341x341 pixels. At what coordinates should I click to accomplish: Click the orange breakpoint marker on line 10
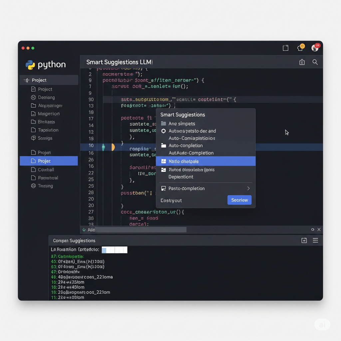click(113, 147)
